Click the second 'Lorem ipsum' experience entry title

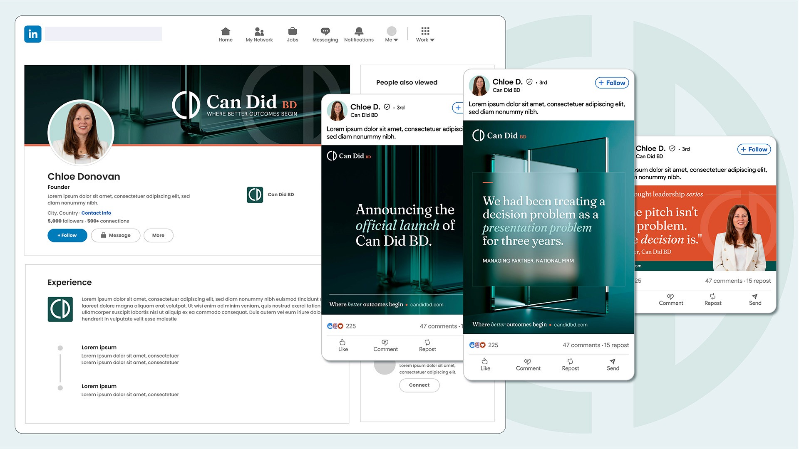coord(99,386)
